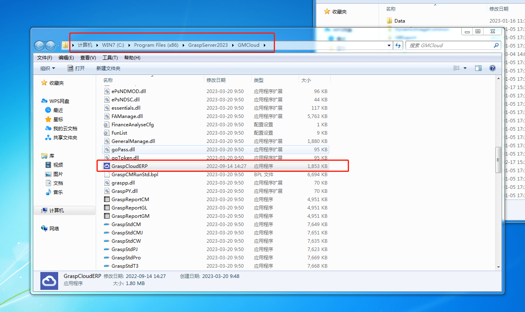Click the refresh button beside address bar
Viewport: 525px width, 312px height.
click(x=398, y=45)
